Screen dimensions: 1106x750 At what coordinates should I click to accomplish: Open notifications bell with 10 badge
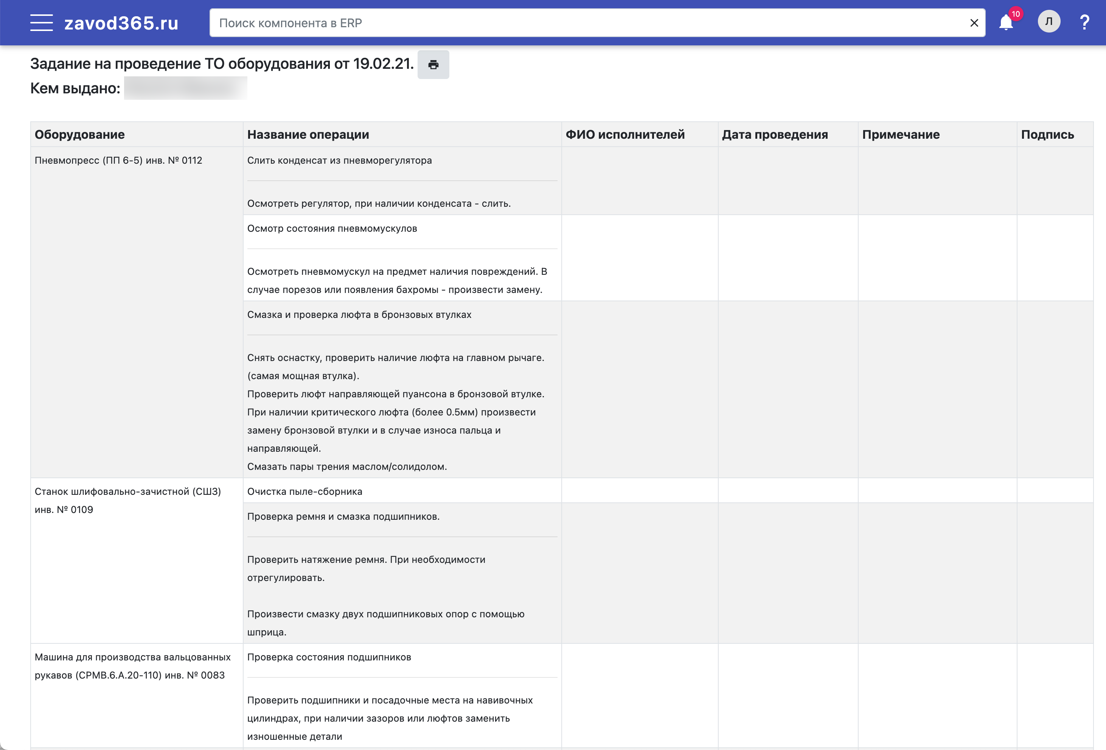[1007, 22]
